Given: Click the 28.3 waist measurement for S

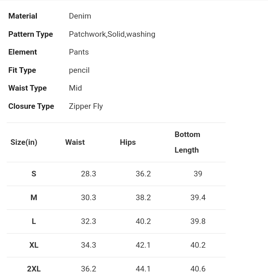Looking at the screenshot, I should (89, 174).
